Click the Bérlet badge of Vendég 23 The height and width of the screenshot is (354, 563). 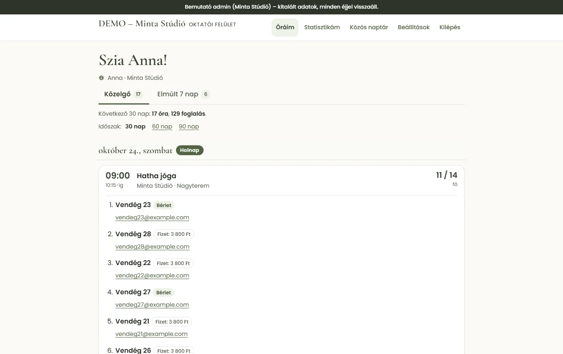coord(164,205)
